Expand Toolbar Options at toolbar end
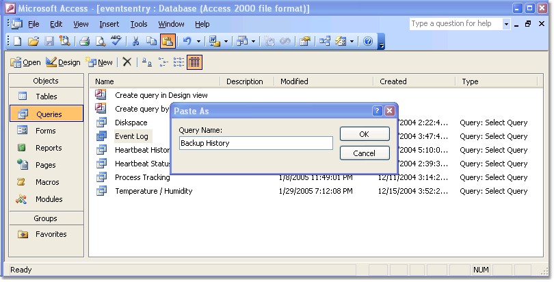 tap(381, 42)
